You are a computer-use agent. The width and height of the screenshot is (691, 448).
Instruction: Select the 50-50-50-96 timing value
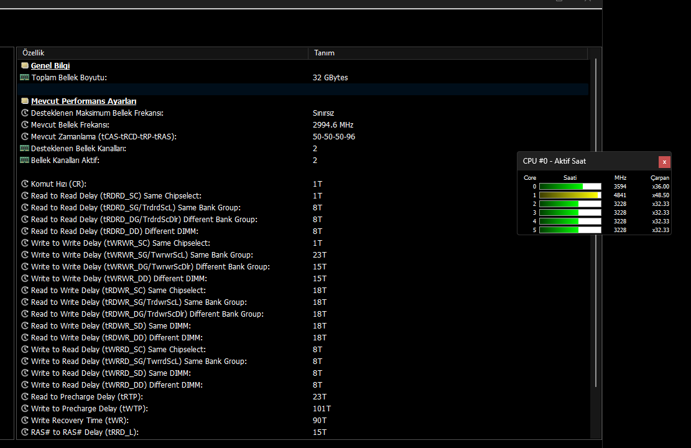334,137
